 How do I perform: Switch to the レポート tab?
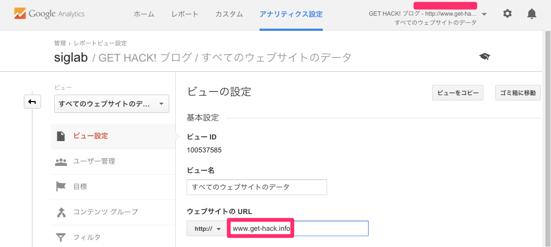(185, 15)
